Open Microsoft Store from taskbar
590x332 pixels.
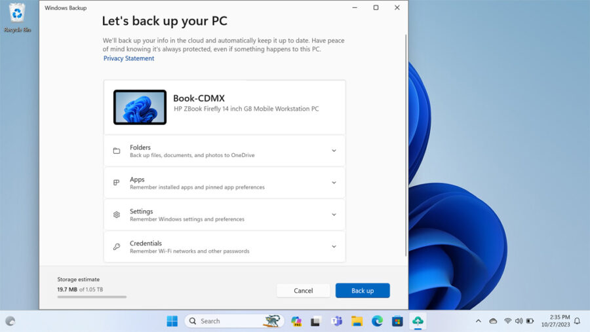(397, 321)
